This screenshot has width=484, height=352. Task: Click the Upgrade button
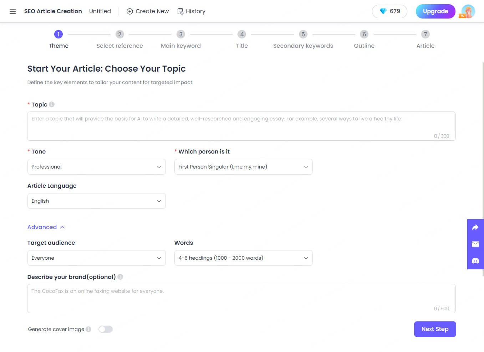point(435,11)
